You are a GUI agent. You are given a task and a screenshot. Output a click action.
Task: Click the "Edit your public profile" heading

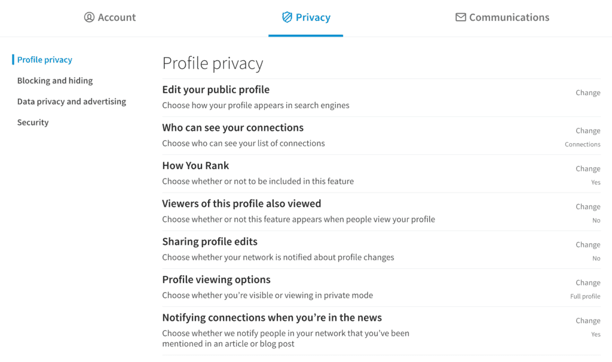(215, 90)
